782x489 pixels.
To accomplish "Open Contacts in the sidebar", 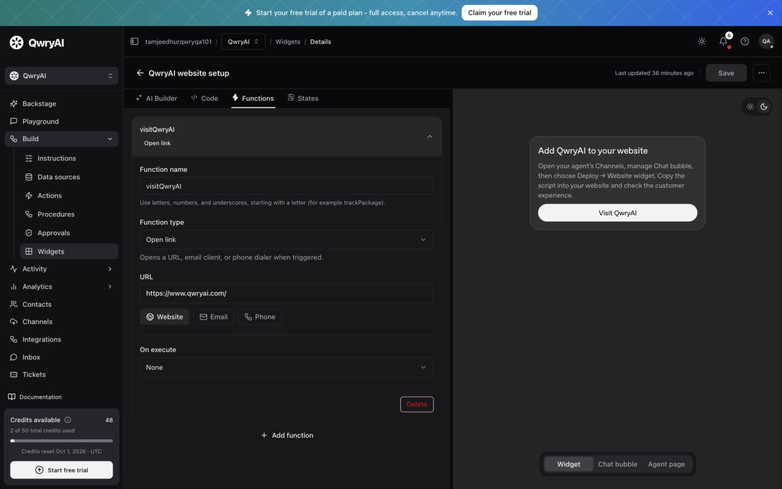I will click(x=62, y=304).
